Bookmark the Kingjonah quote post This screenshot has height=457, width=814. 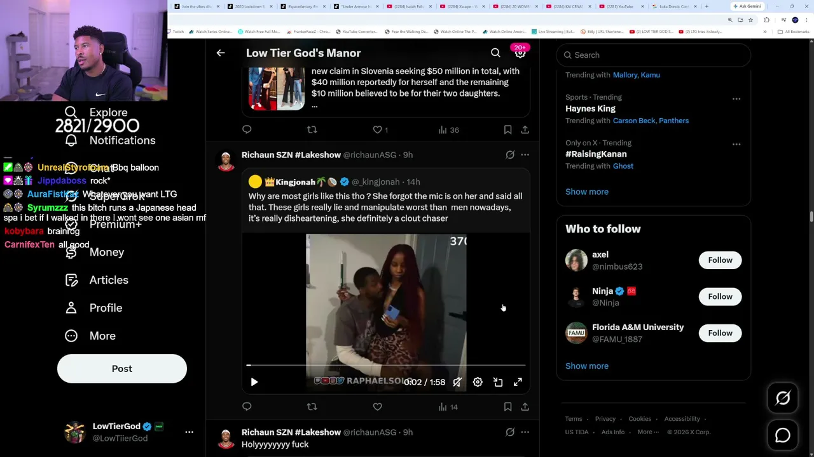(507, 407)
